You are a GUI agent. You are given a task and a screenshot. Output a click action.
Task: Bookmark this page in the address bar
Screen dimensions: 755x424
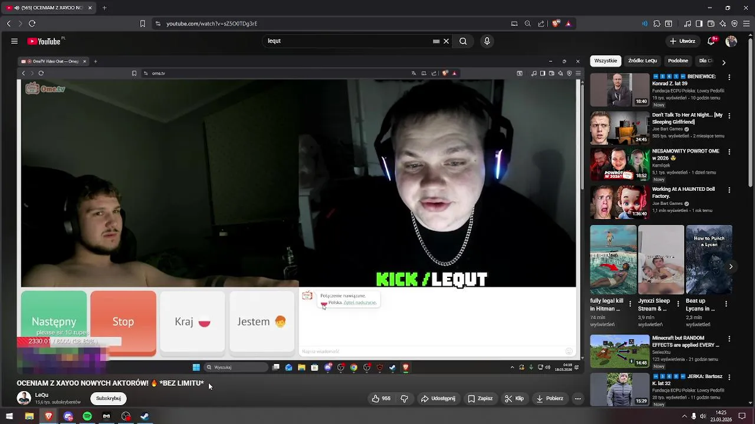(x=142, y=24)
